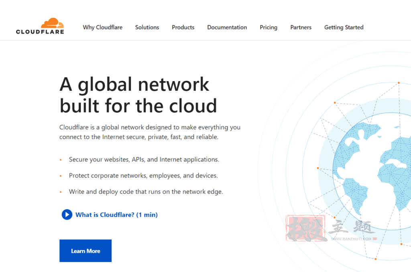Click the Cloudflare is a global network paragraph
The width and height of the screenshot is (411, 272).
(150, 132)
